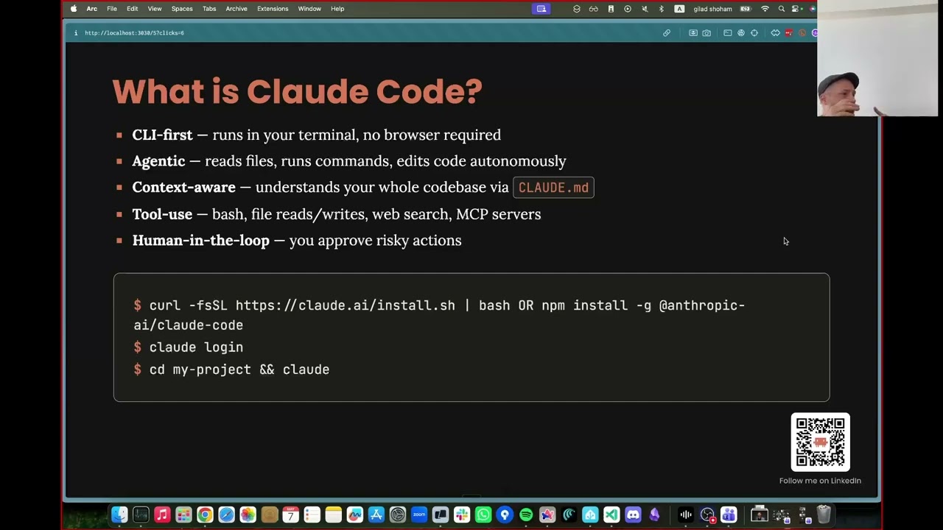Screen dimensions: 943x530
Task: Click the 'gilad shoham' user name in menu bar
Action: [712, 9]
